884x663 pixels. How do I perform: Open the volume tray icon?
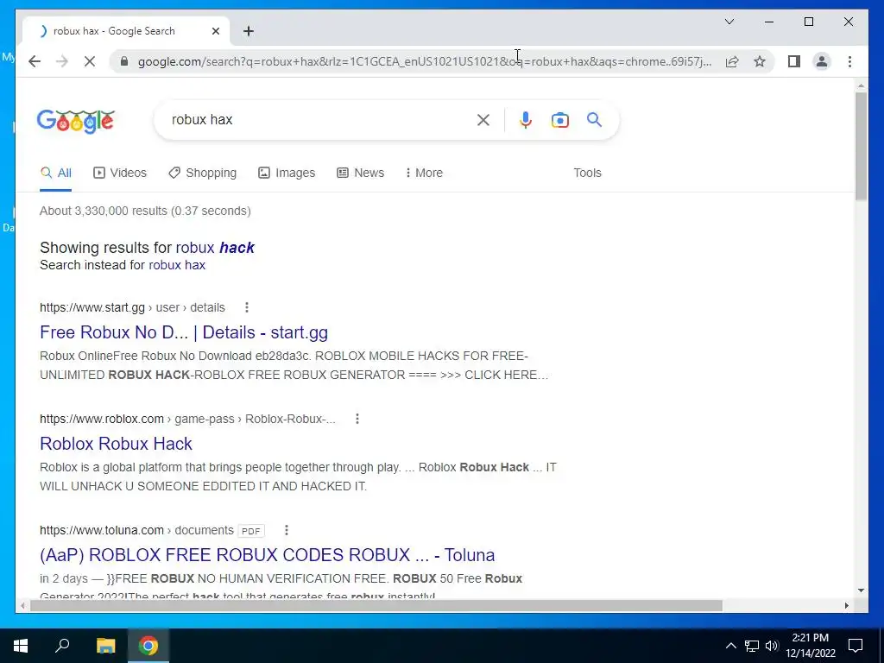coord(772,646)
